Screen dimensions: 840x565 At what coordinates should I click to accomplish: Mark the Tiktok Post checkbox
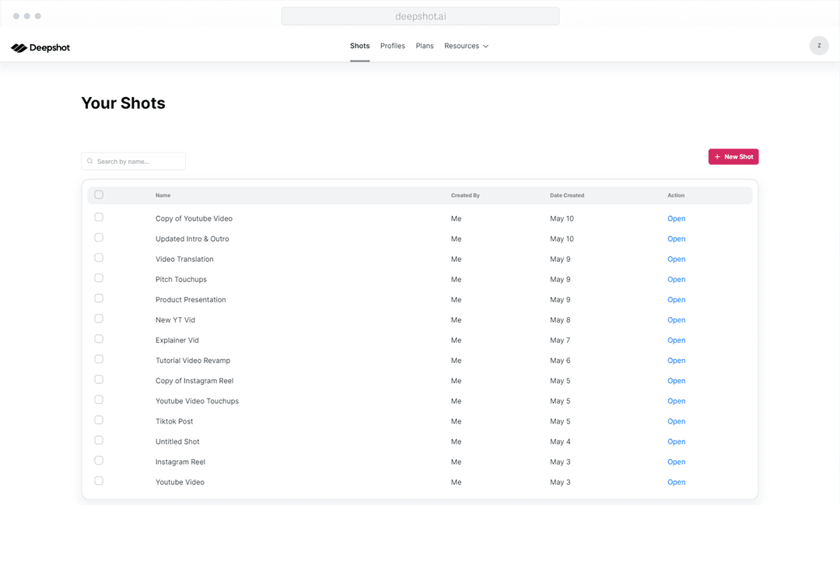99,420
